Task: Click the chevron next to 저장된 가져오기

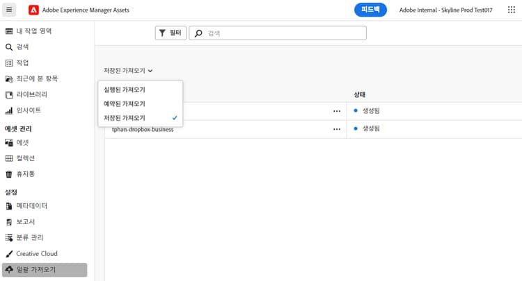Action: pos(150,71)
